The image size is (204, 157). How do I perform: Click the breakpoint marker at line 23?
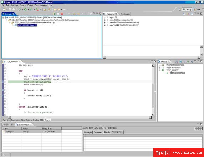coord(3,82)
